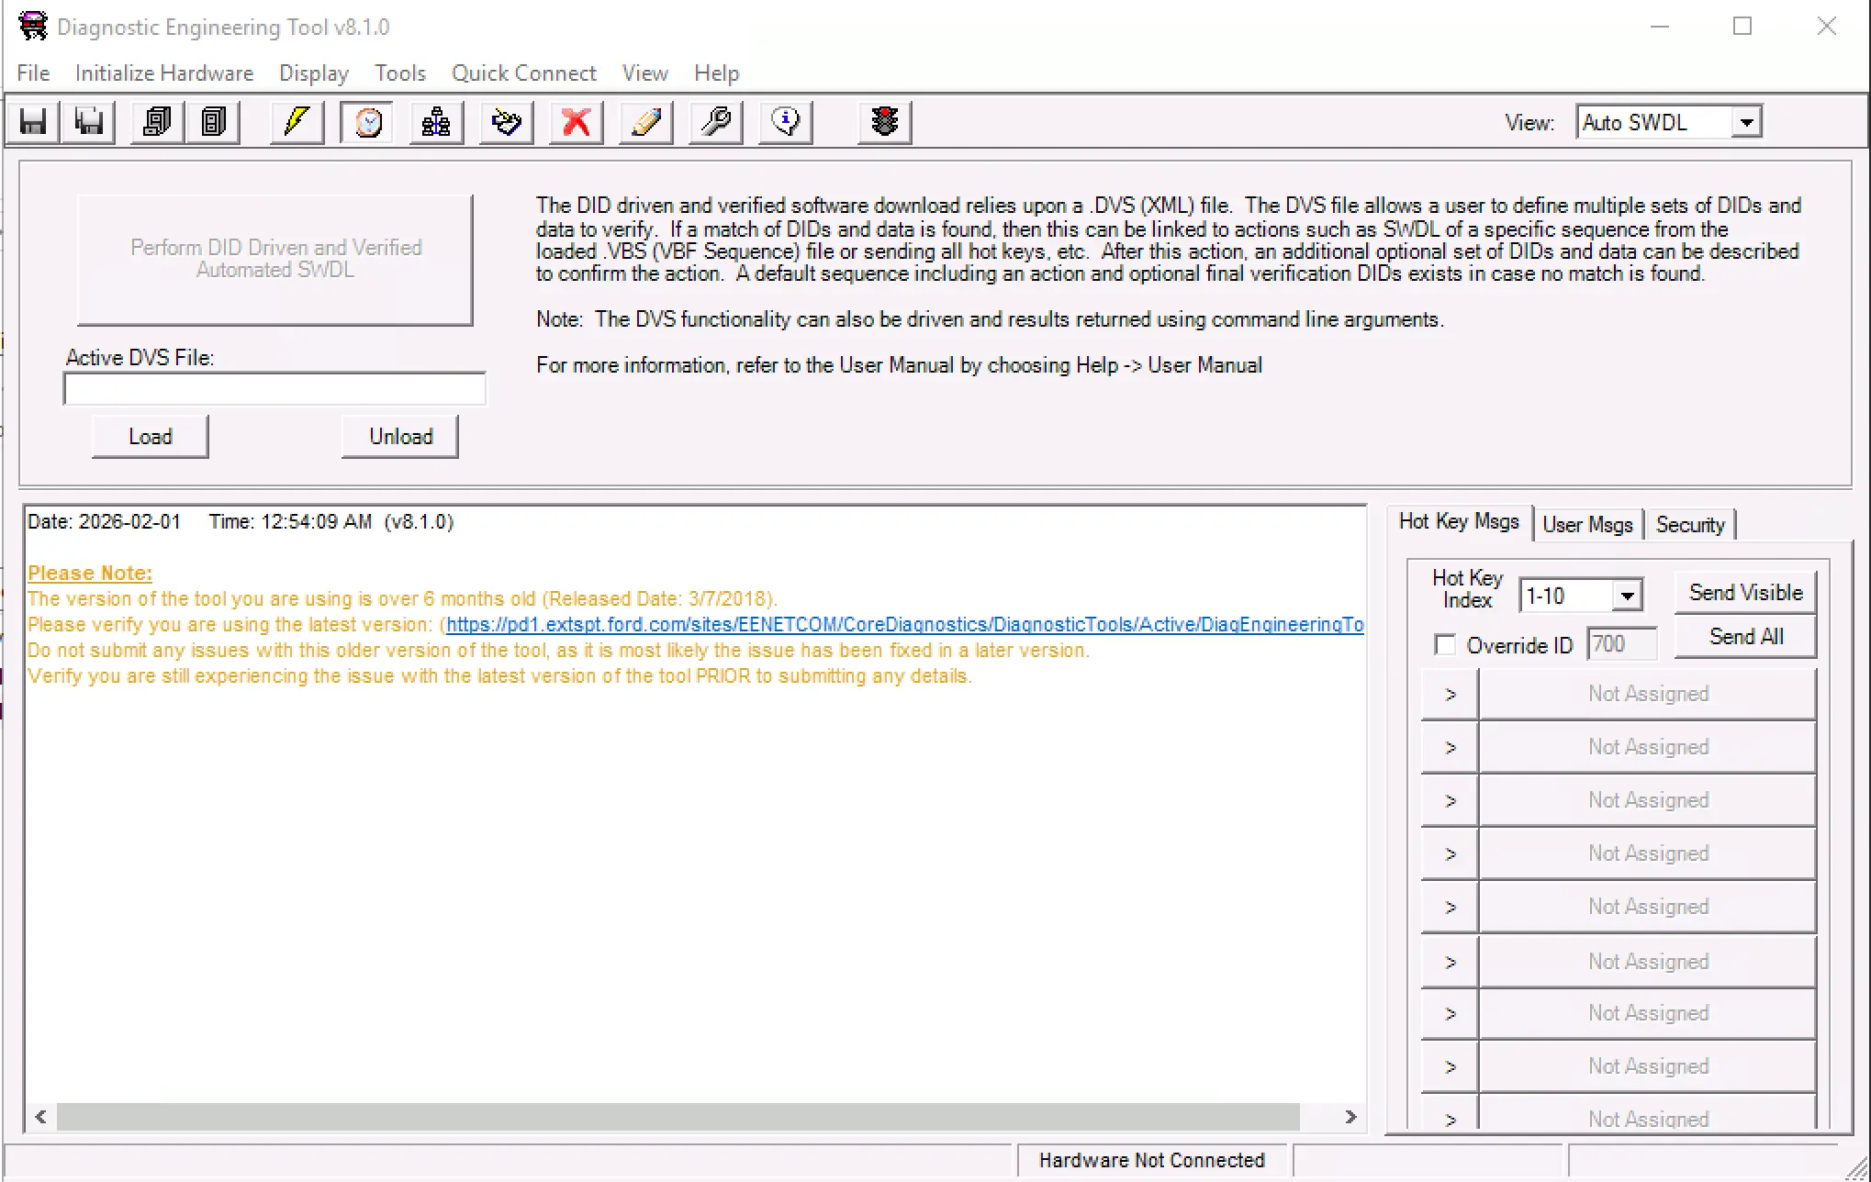
Task: Expand the Hot Key Index dropdown
Action: tap(1627, 596)
